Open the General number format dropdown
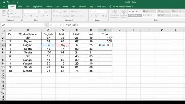 tap(107, 12)
